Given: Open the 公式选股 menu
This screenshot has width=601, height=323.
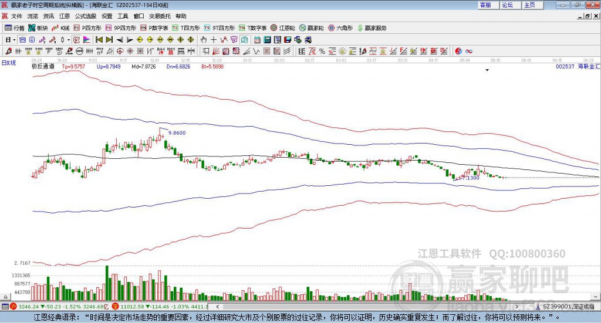Looking at the screenshot, I should 86,16.
